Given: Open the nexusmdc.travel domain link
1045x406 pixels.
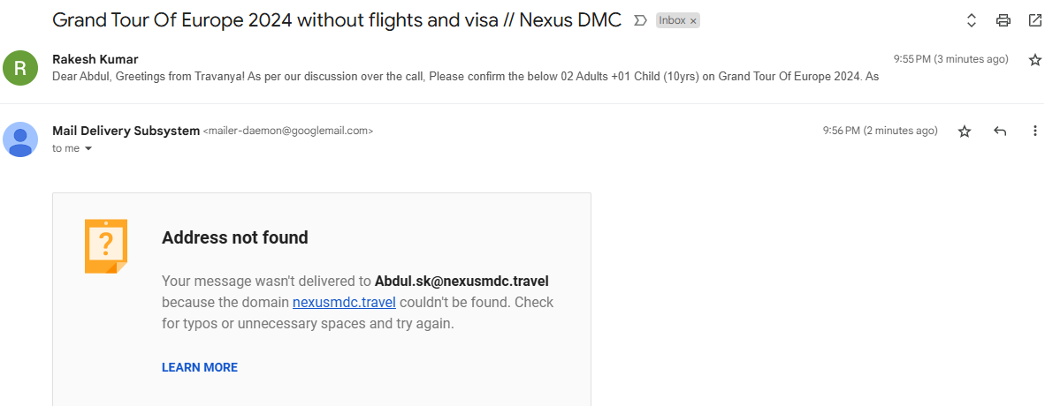Looking at the screenshot, I should tap(344, 302).
